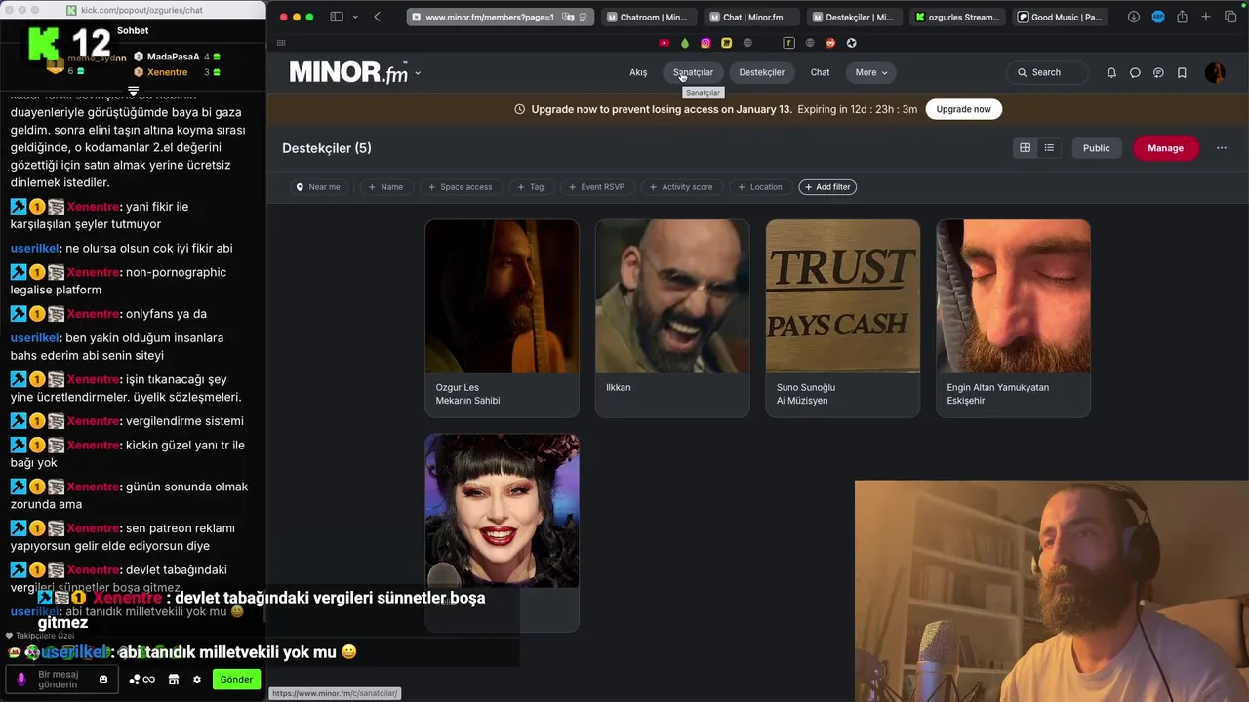Open the user profile avatar menu
Screen dimensions: 1249x702
pos(1215,72)
